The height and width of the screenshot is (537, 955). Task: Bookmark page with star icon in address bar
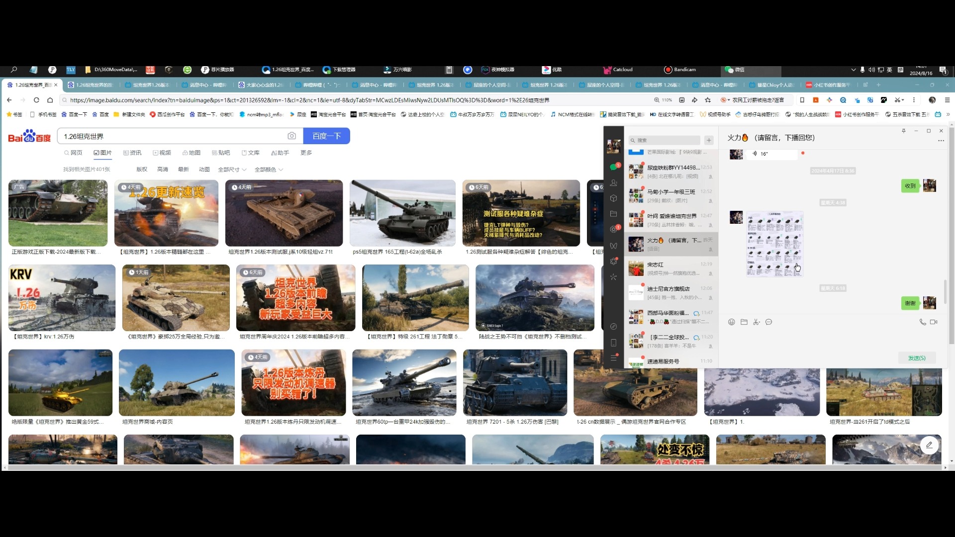708,100
